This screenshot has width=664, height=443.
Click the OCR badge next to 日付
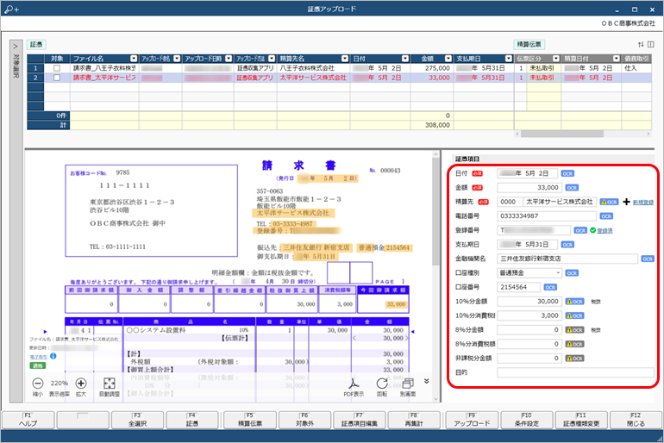[x=567, y=173]
